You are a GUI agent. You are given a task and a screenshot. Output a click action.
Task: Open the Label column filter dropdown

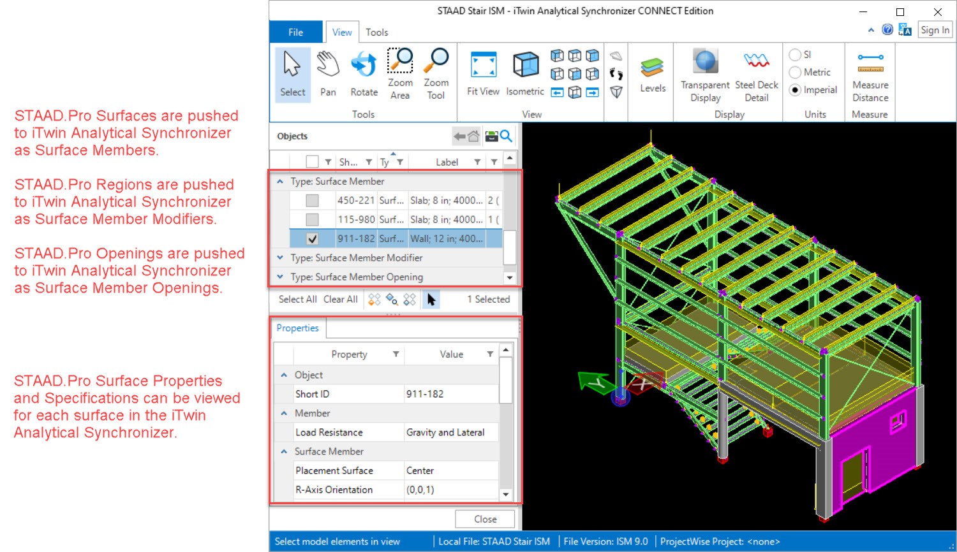[477, 162]
